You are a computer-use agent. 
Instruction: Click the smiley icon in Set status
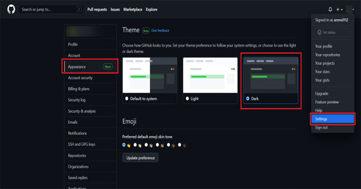tap(319, 32)
